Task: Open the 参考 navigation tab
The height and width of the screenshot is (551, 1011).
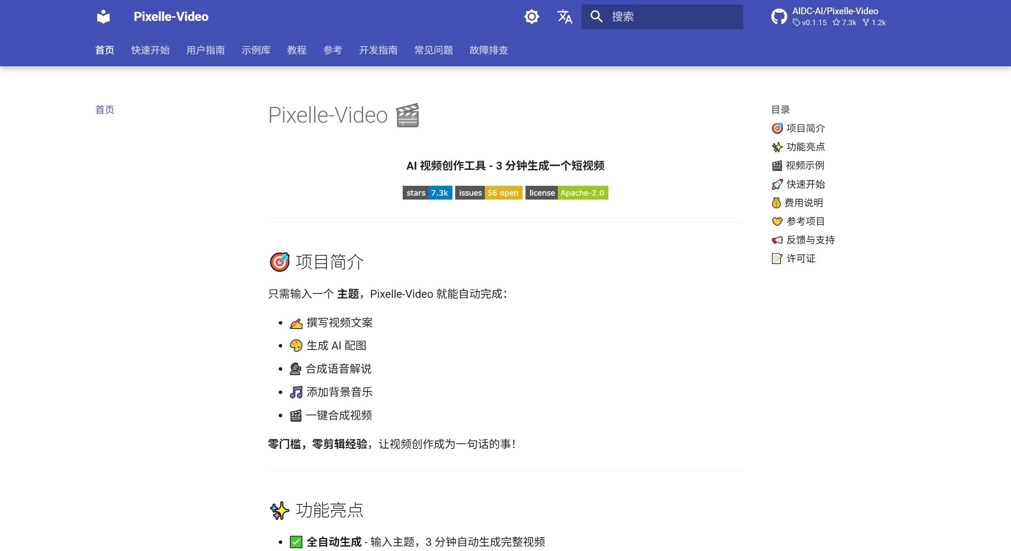Action: pyautogui.click(x=332, y=50)
